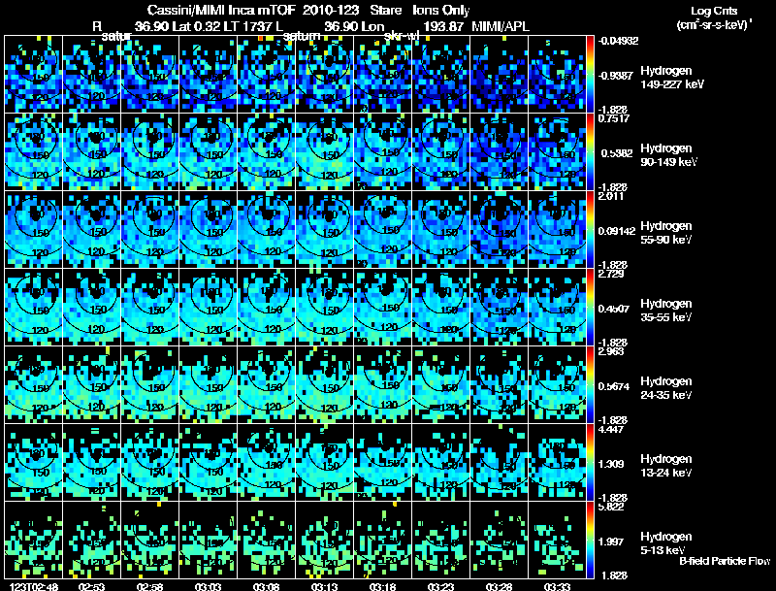This screenshot has width=776, height=591.
Task: Select the 03:28 Hydrogen 90-149 keV panel
Action: (x=499, y=152)
